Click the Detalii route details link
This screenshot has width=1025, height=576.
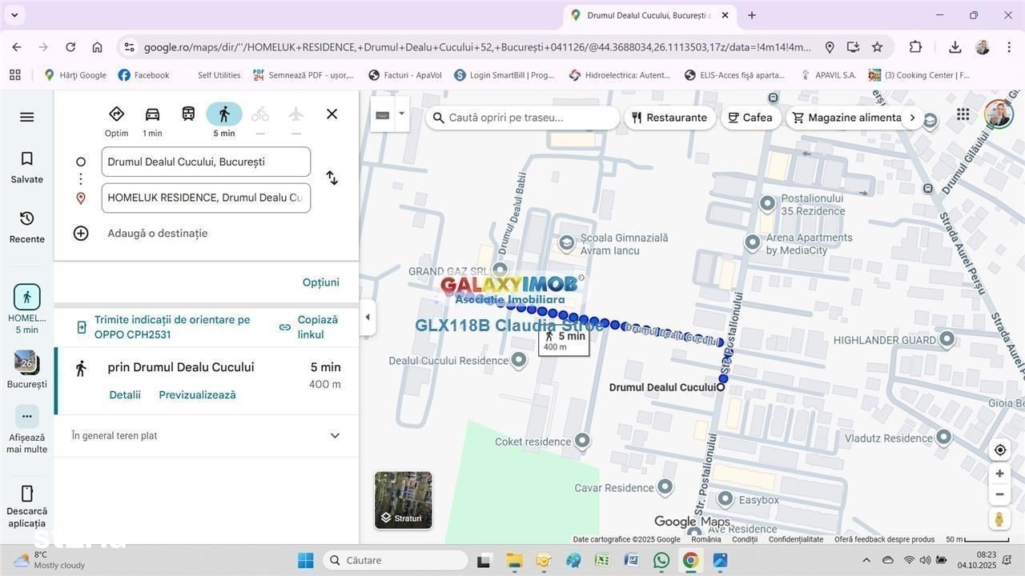coord(125,395)
